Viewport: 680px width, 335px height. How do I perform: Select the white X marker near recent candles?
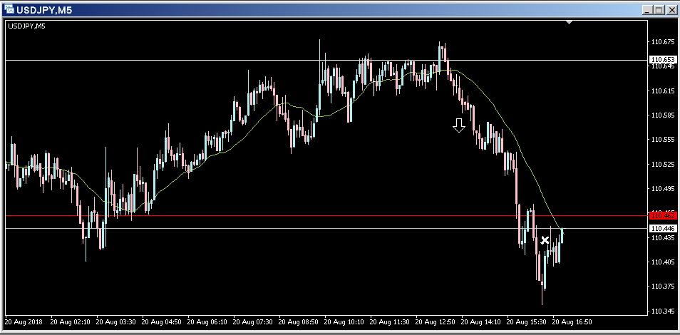coord(545,240)
